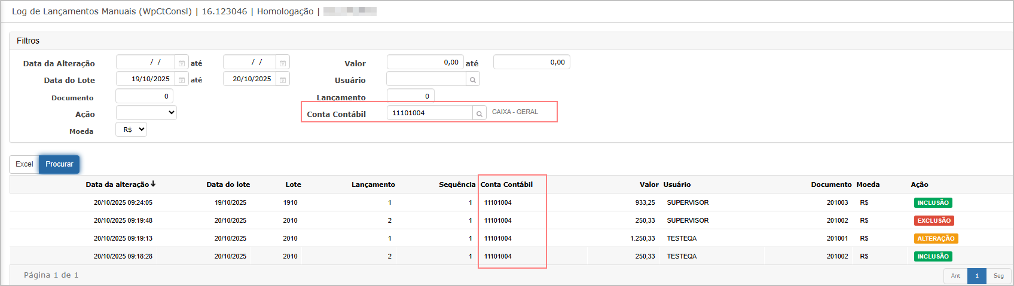Expand the Ação dropdown filter

(146, 113)
